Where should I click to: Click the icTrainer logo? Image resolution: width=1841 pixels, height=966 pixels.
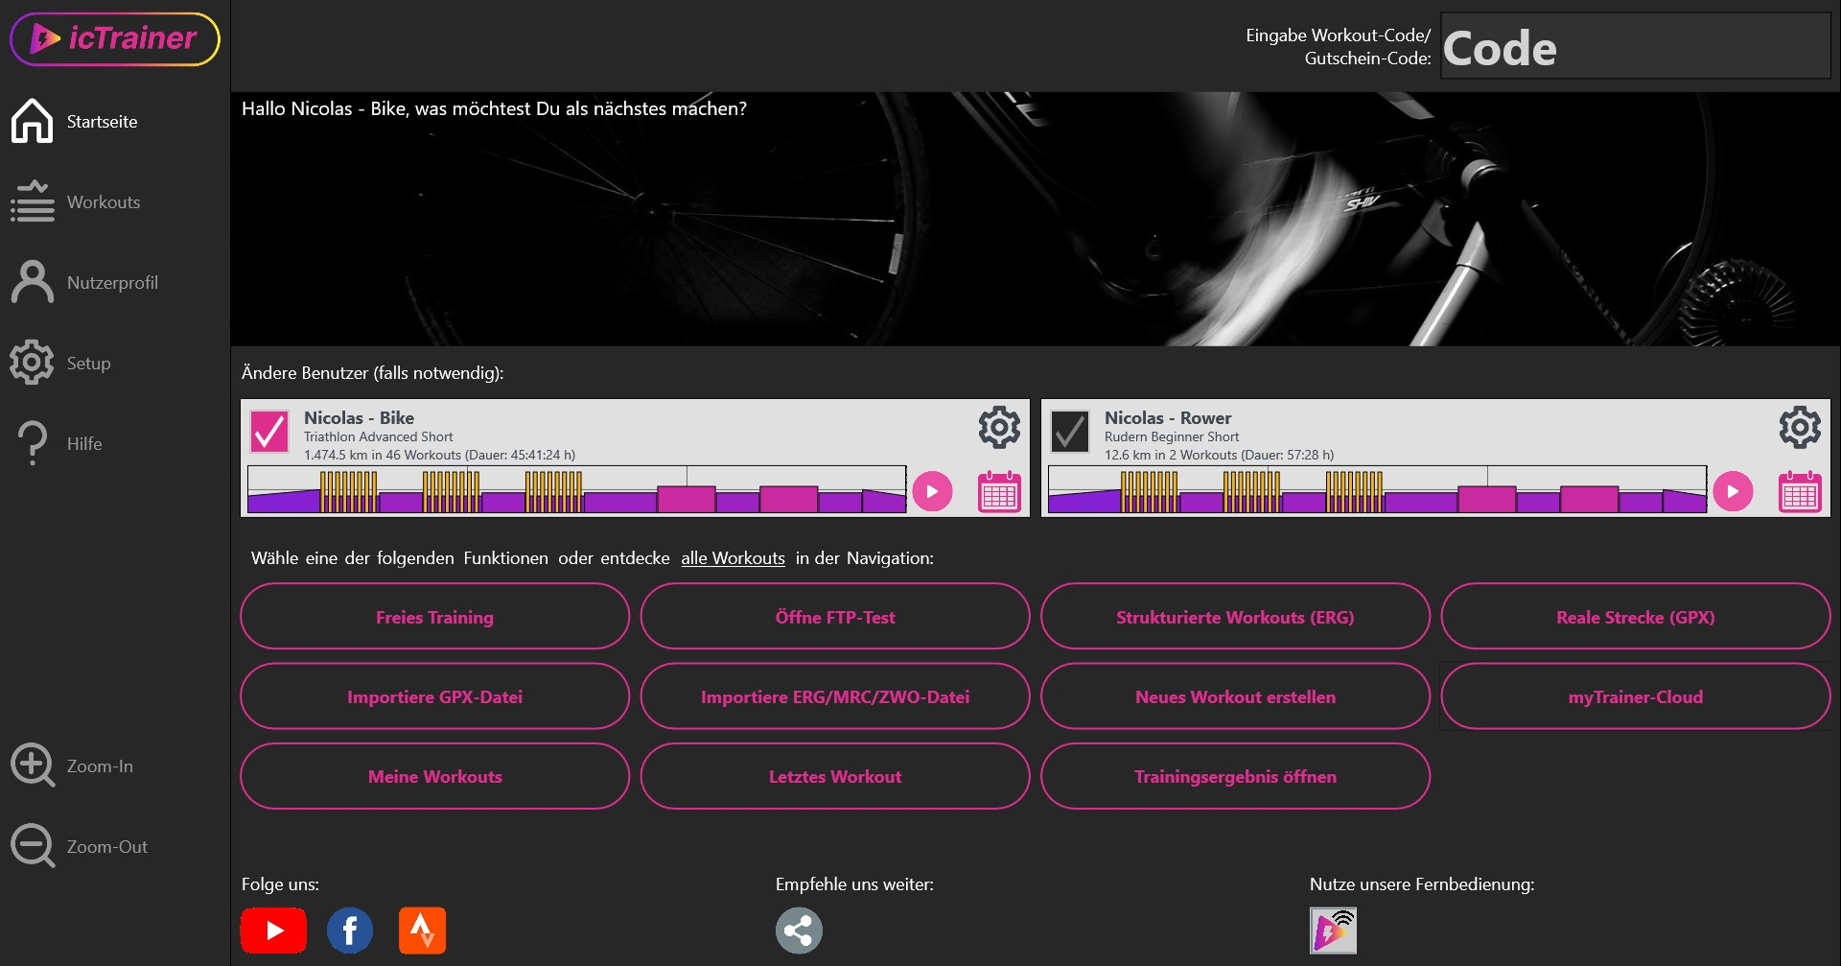coord(115,39)
